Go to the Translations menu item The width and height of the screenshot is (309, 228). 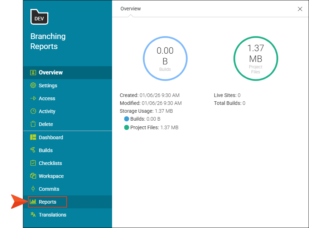point(52,215)
